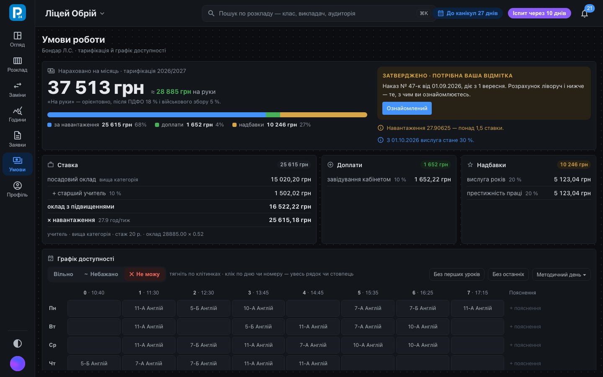Open the Методичний день dropdown
Viewport: 603px width, 377px height.
coord(561,274)
